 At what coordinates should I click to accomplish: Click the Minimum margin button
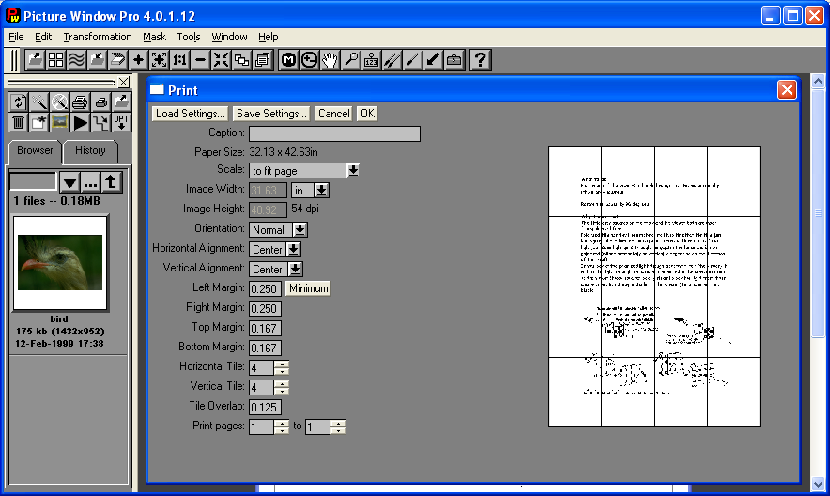tap(308, 288)
